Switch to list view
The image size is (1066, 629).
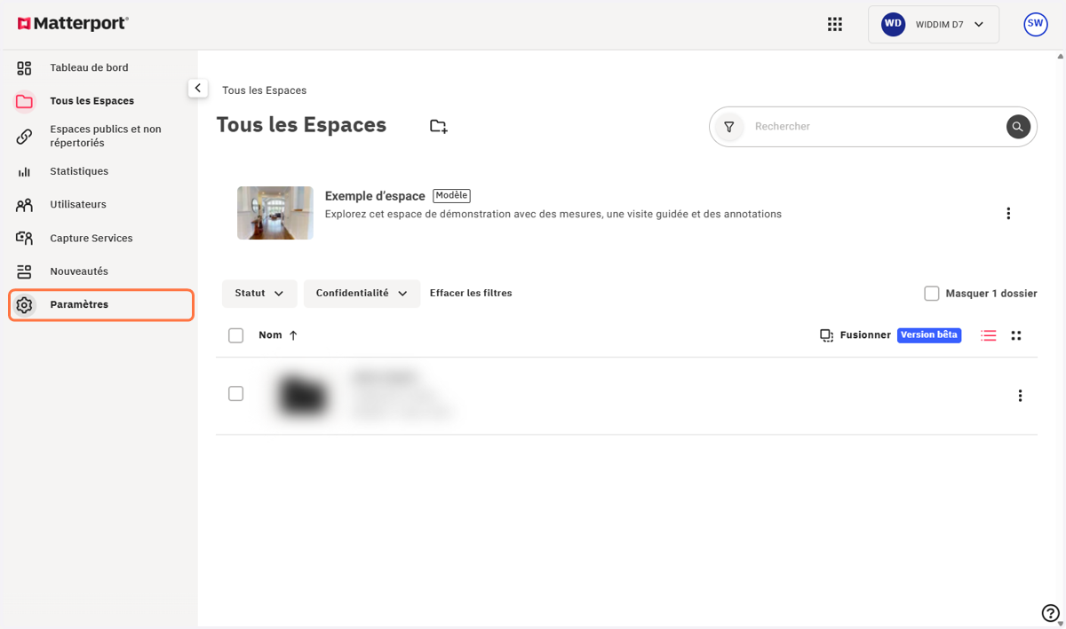coord(989,335)
